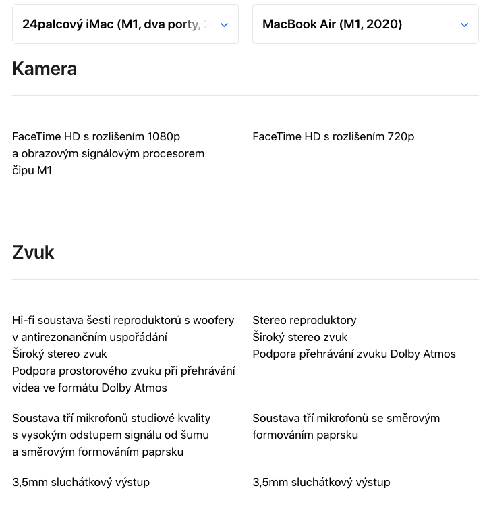Click the Kamera section heading

[x=45, y=69]
